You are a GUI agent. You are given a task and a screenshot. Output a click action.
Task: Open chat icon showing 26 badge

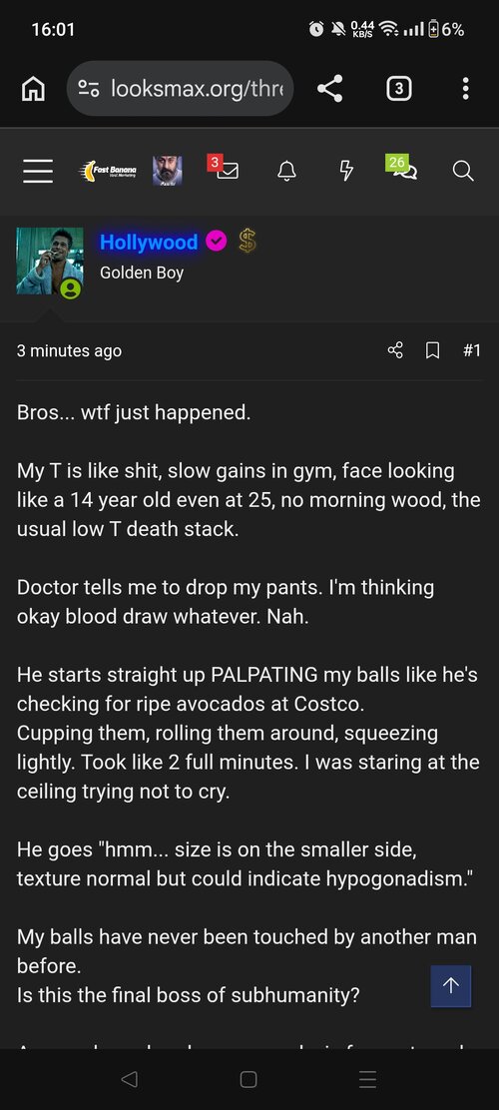(x=402, y=168)
